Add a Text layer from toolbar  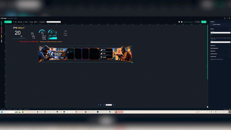[15, 22]
